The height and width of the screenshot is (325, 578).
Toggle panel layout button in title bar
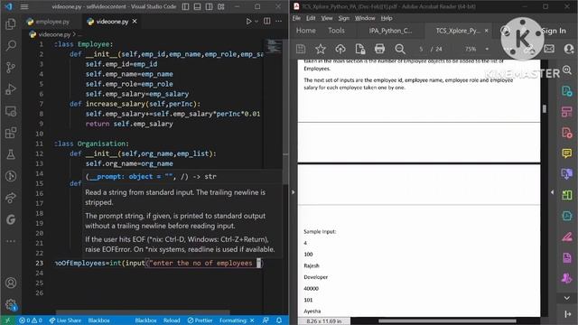point(198,6)
